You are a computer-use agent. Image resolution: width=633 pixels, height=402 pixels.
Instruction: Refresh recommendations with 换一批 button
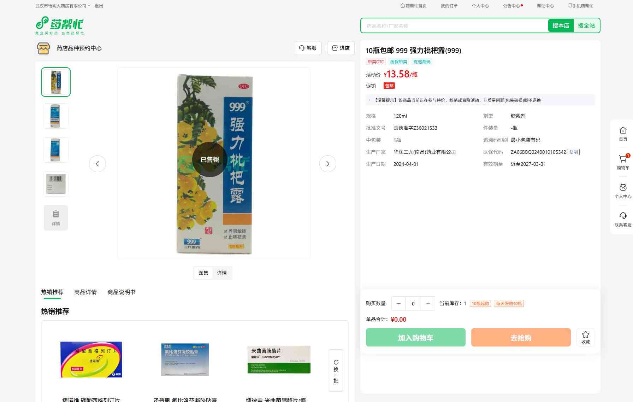coord(336,371)
